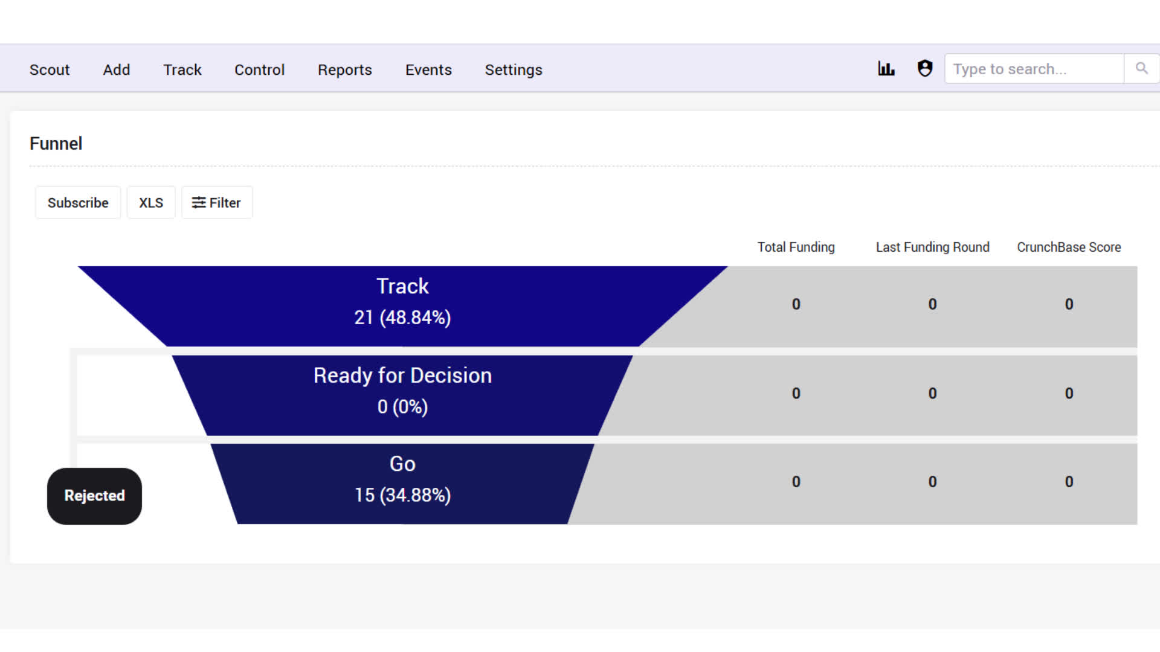Open the Events menu

[428, 70]
